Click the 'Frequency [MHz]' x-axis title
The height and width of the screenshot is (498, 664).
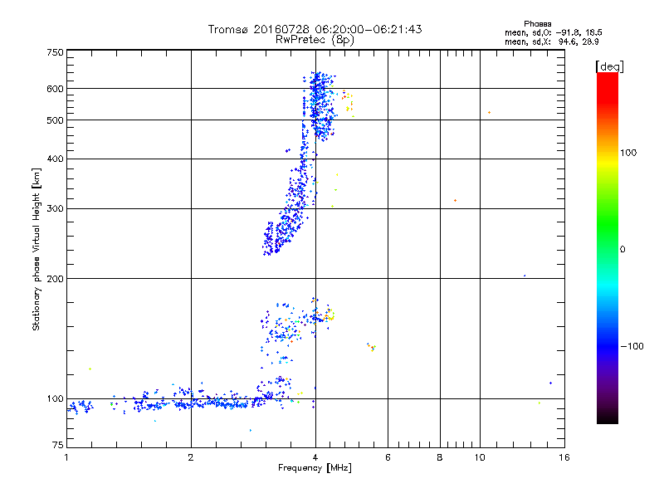315,468
